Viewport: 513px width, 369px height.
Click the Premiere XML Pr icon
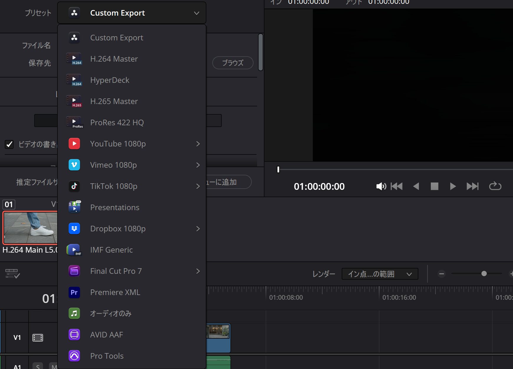tap(74, 292)
